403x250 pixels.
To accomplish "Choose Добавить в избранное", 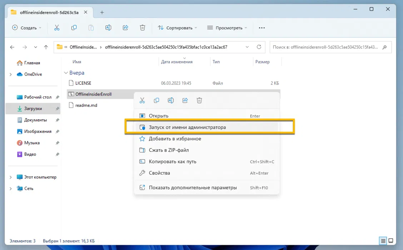I will pyautogui.click(x=207, y=139).
